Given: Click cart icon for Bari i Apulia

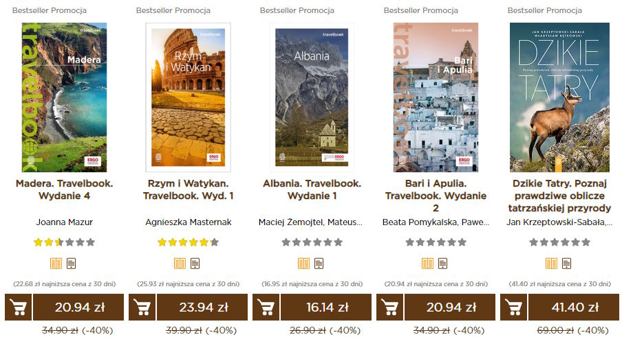Looking at the screenshot, I should point(389,307).
